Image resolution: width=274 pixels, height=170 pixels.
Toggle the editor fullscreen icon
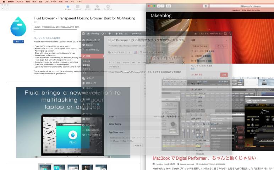183,62
